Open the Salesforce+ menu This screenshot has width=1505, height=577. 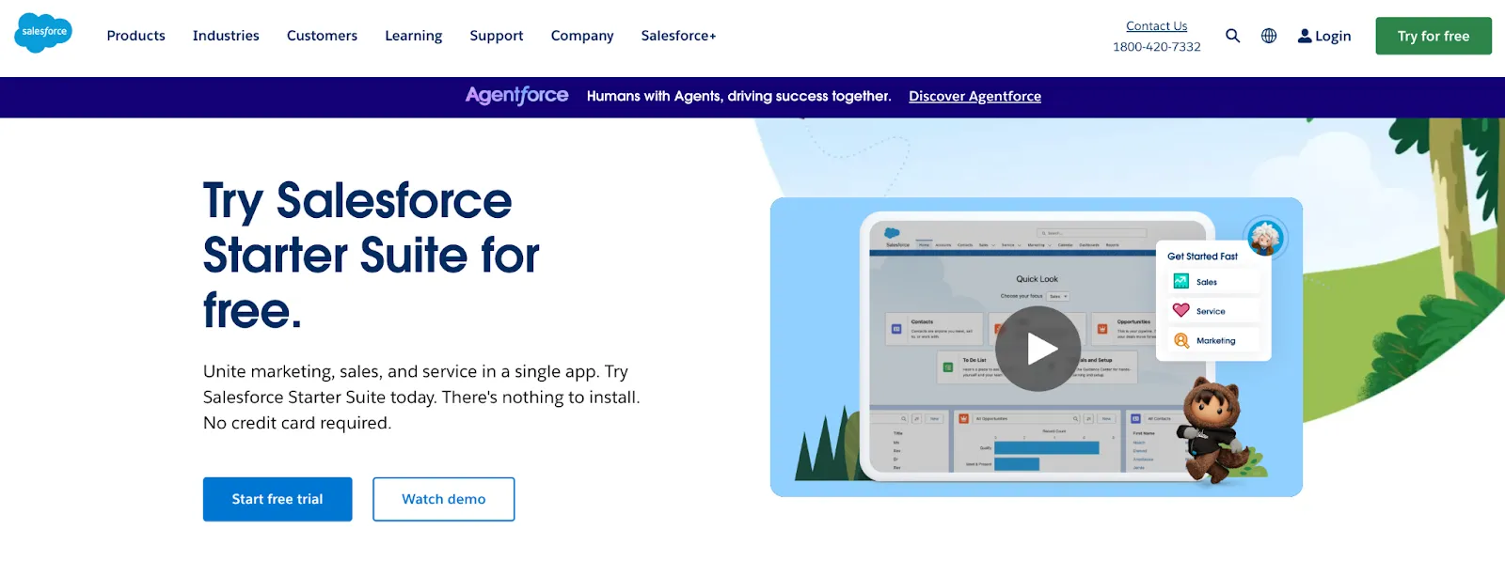[x=678, y=36]
